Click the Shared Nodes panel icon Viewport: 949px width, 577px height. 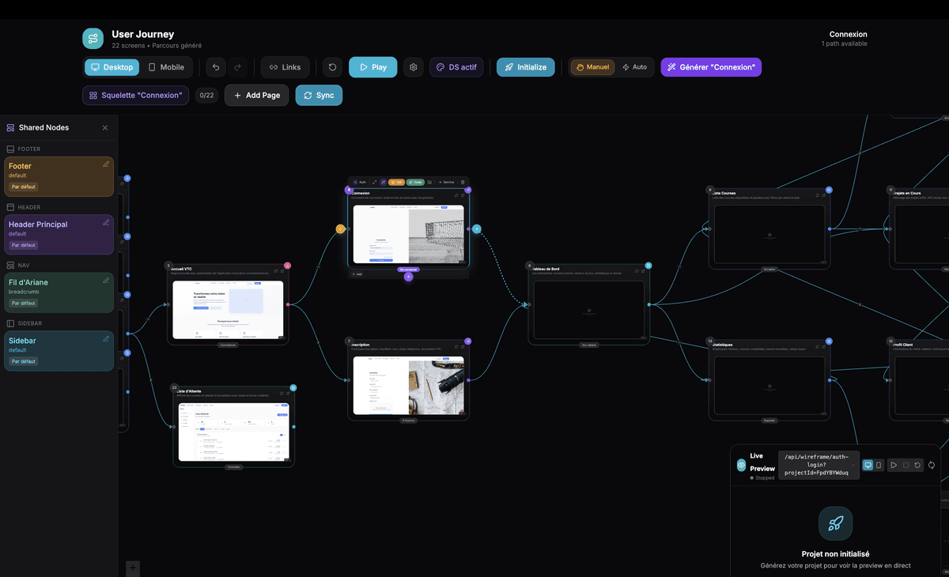click(x=10, y=127)
